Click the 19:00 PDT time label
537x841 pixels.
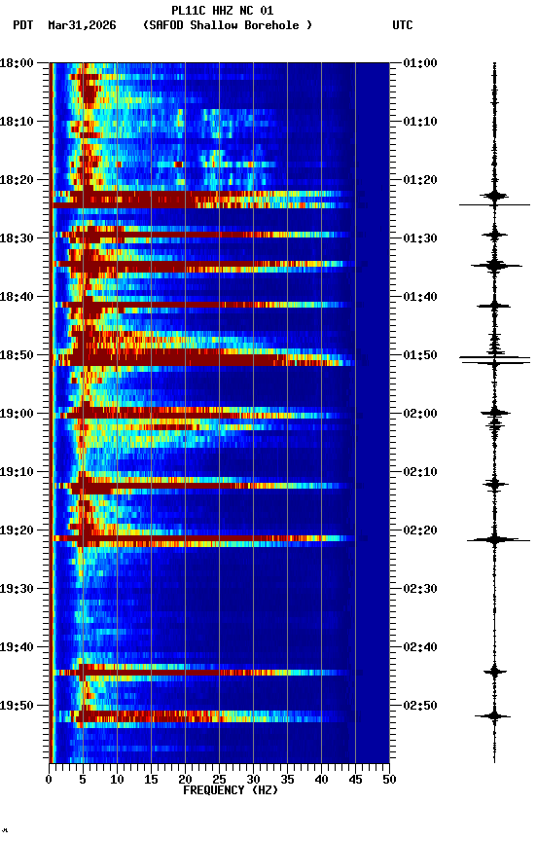(x=17, y=414)
